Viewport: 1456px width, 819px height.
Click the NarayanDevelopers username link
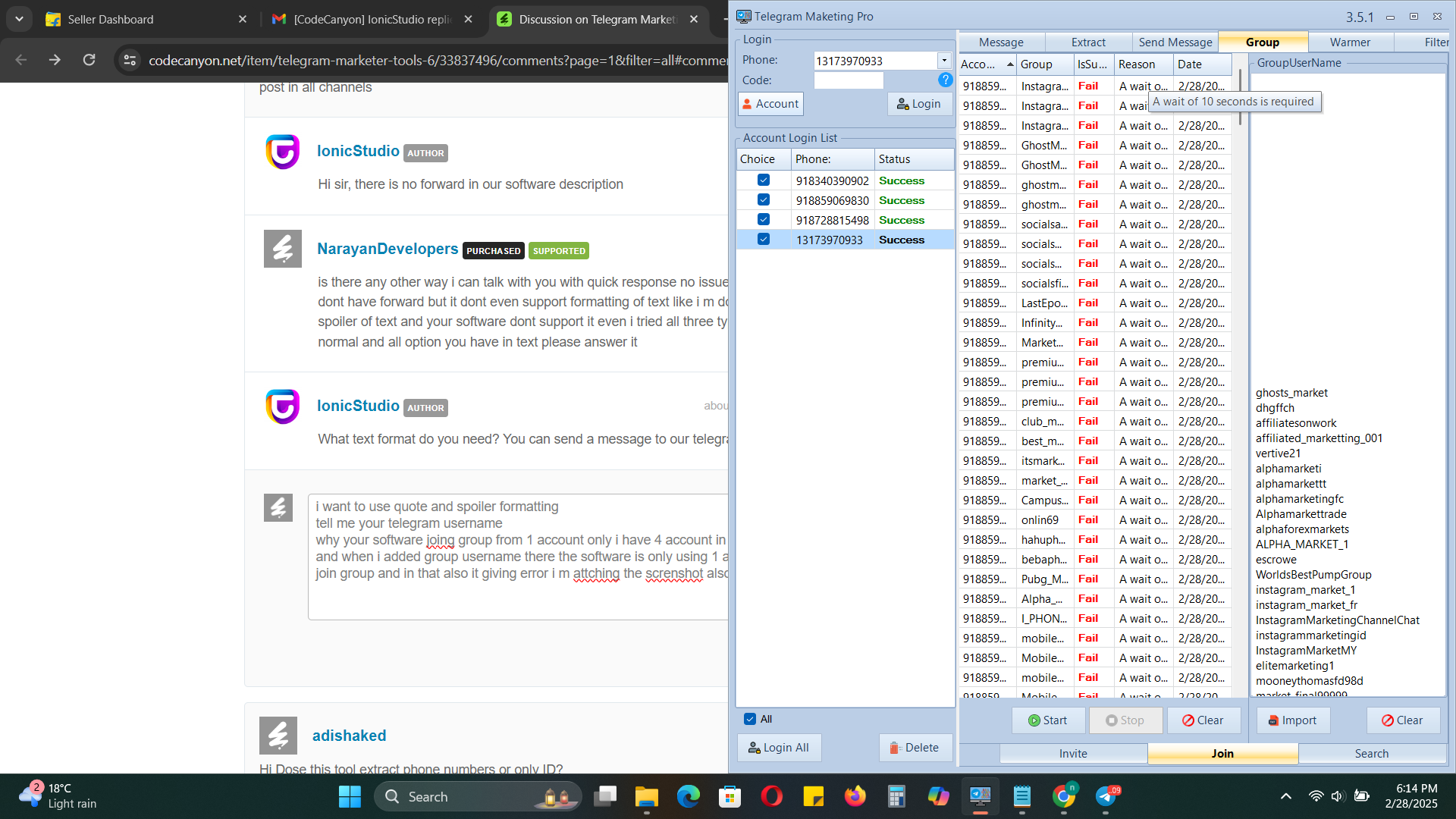click(x=388, y=249)
